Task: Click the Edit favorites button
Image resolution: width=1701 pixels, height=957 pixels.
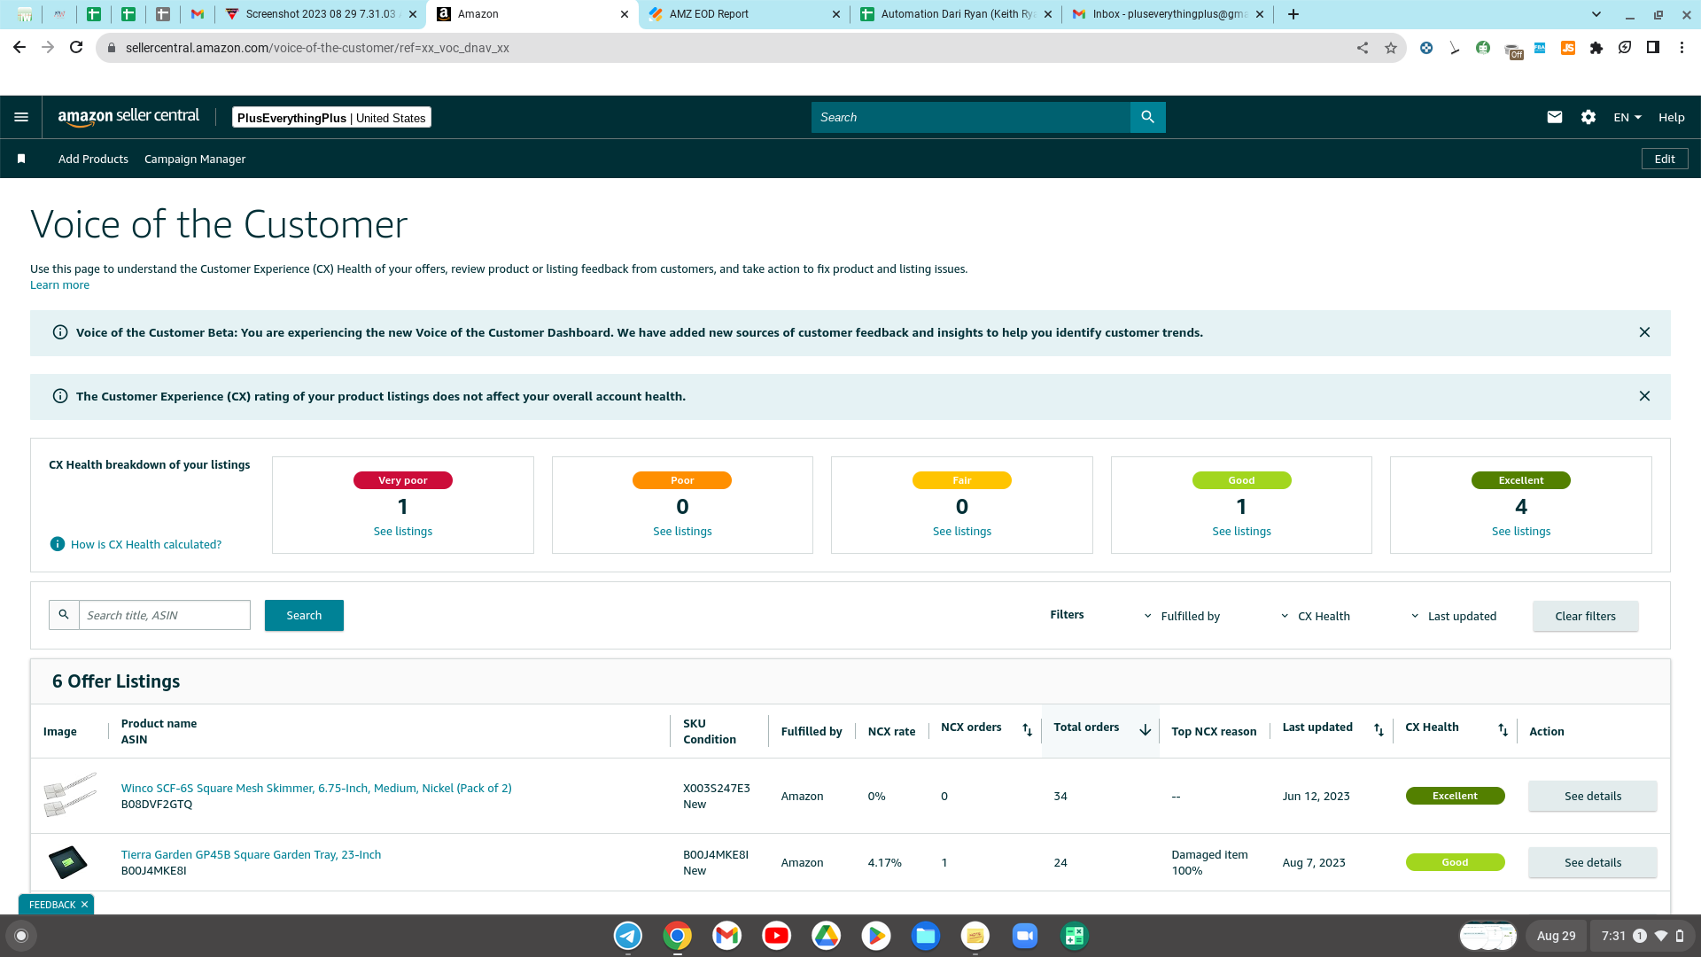Action: click(1665, 159)
